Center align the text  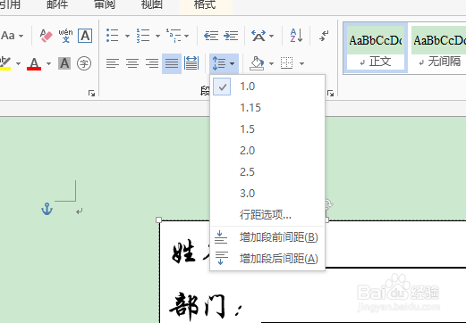pos(132,63)
